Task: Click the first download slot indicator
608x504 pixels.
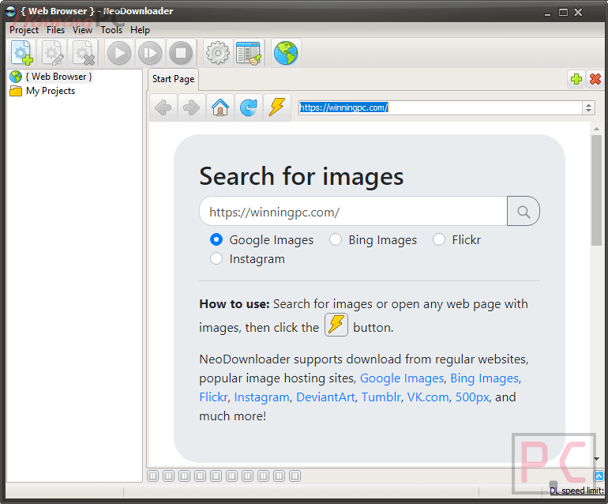Action: [x=152, y=476]
